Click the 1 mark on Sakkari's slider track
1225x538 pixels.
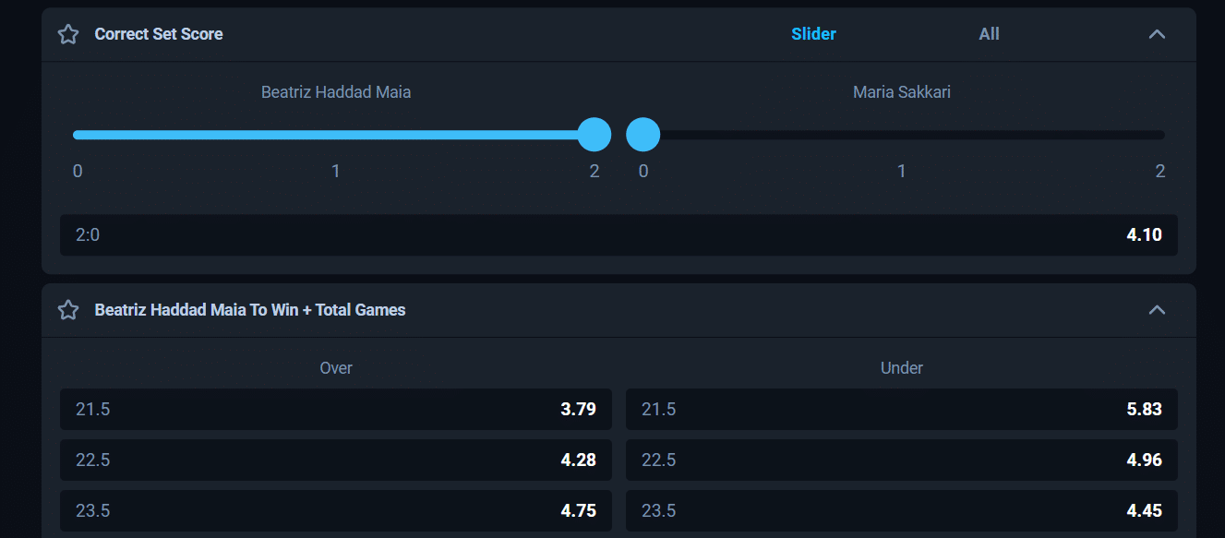(902, 171)
